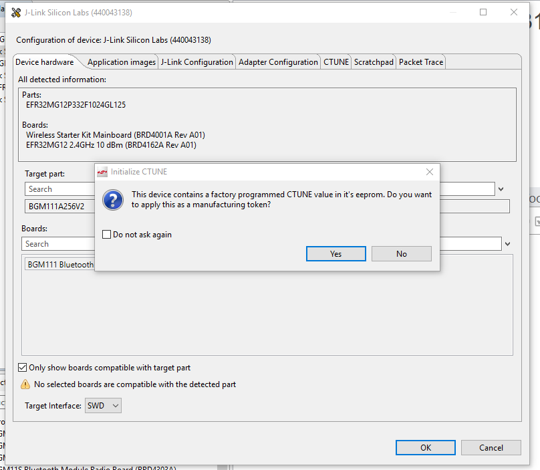Open the J-Link Configuration tab
The height and width of the screenshot is (470, 540).
click(x=196, y=62)
